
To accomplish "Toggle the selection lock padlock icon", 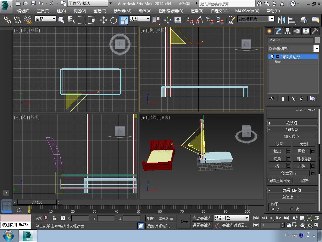I will (54, 218).
